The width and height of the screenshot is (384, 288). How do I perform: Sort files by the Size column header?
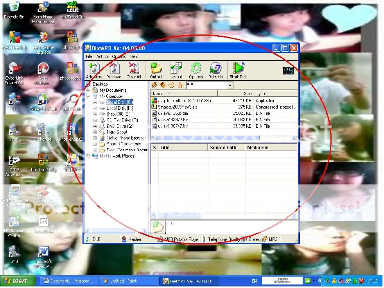point(235,94)
